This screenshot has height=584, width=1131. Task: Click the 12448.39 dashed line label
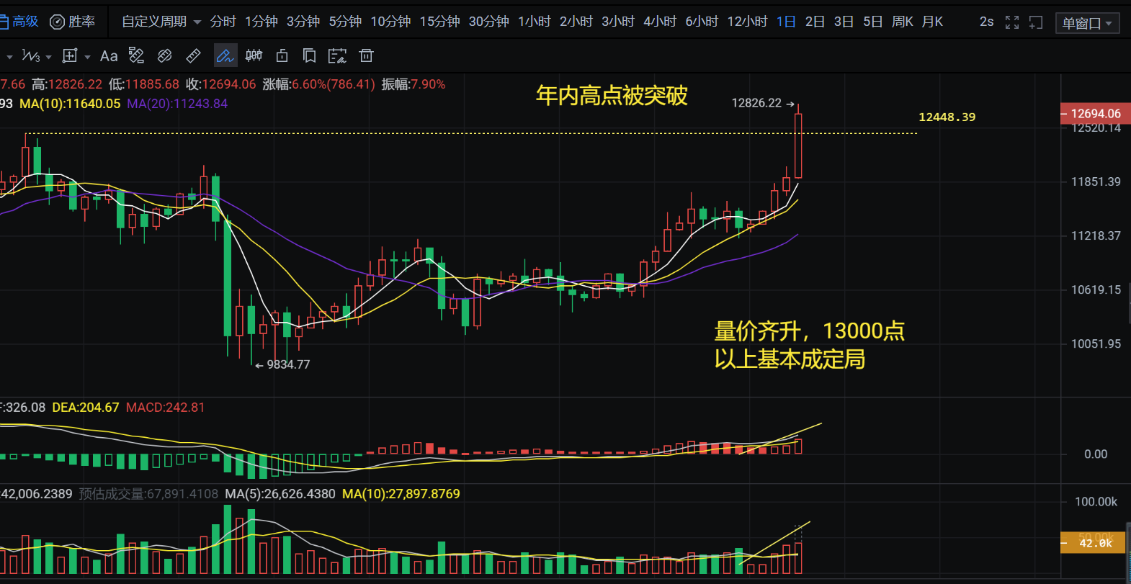pos(947,117)
